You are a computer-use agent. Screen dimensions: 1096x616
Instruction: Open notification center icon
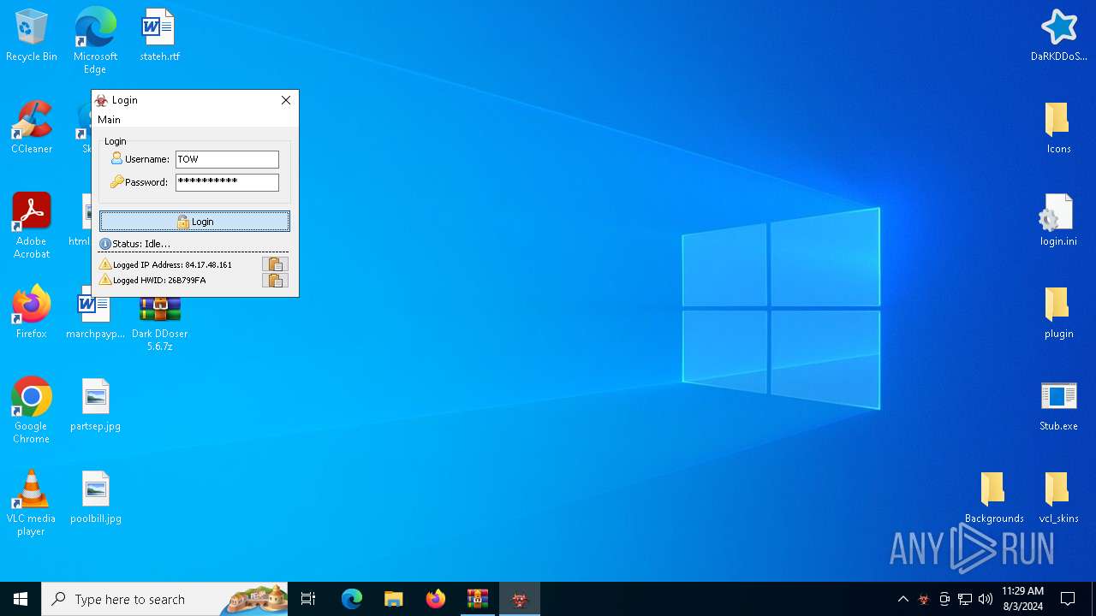point(1068,599)
